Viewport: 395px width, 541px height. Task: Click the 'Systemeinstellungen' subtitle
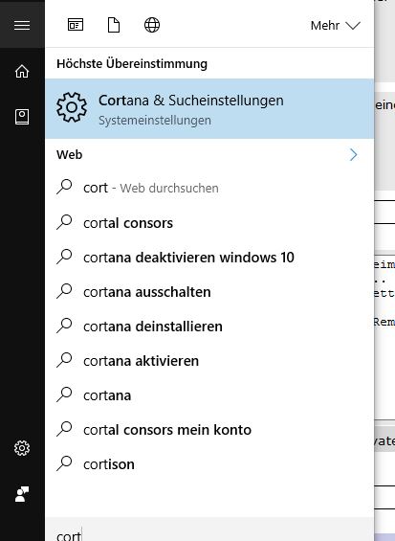(x=155, y=121)
